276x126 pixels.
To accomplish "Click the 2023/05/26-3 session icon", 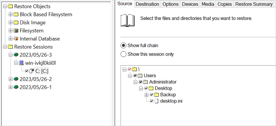I will click(x=16, y=55).
